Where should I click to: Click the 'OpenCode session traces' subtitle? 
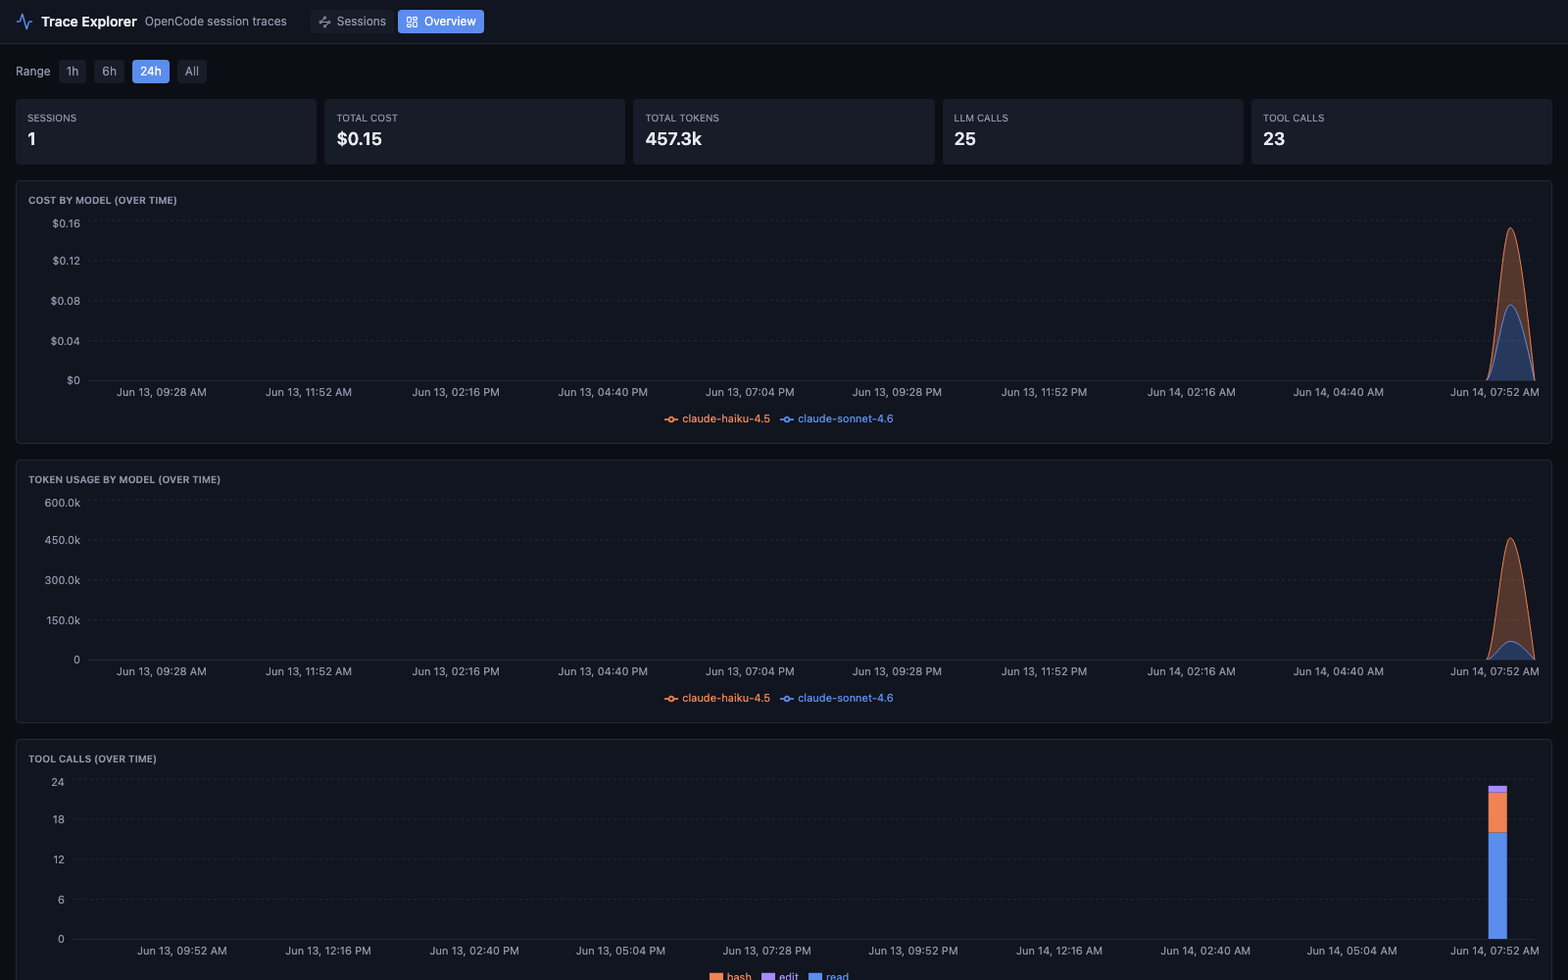coord(216,22)
